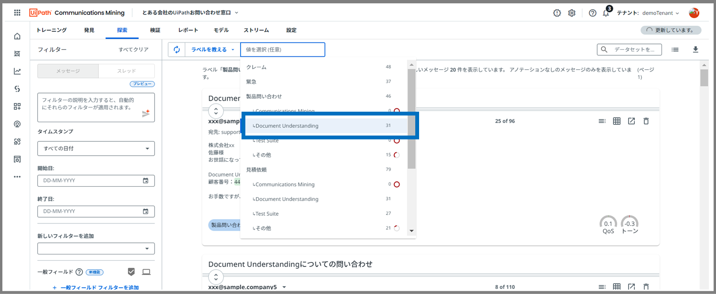Open the トレーニング tab

(x=52, y=30)
